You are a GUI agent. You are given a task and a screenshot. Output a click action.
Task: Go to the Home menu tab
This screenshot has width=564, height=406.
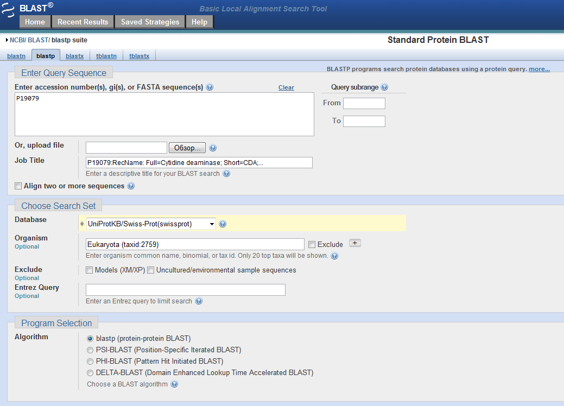point(35,22)
